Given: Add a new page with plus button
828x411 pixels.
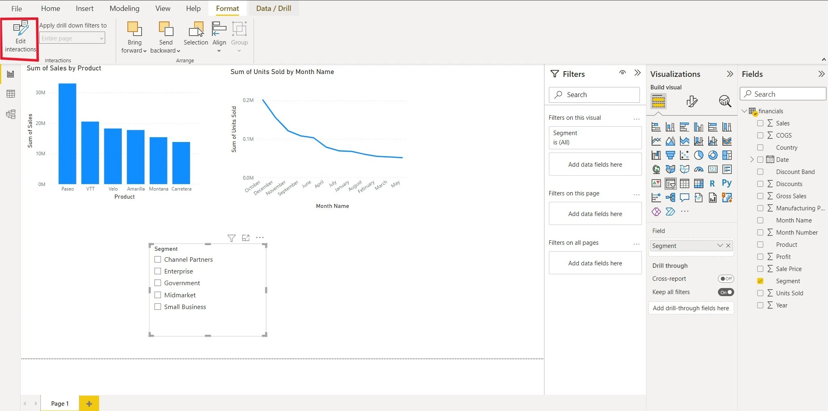Looking at the screenshot, I should (89, 403).
